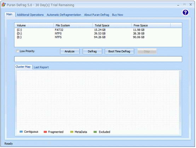The width and height of the screenshot is (196, 148).
Task: Open the Buy Now tab
Action: point(117,15)
